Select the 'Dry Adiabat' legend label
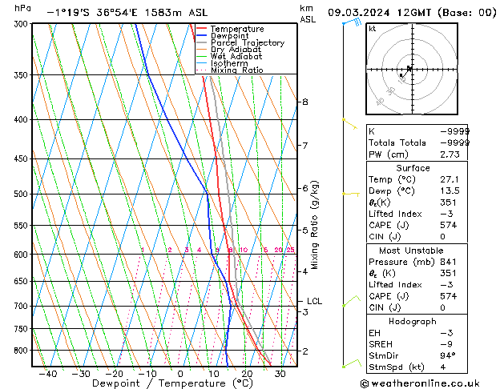504x389 pixels. click(x=236, y=50)
